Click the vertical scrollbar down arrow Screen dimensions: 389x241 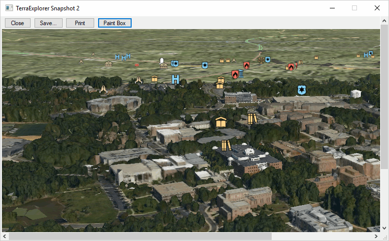(384, 228)
